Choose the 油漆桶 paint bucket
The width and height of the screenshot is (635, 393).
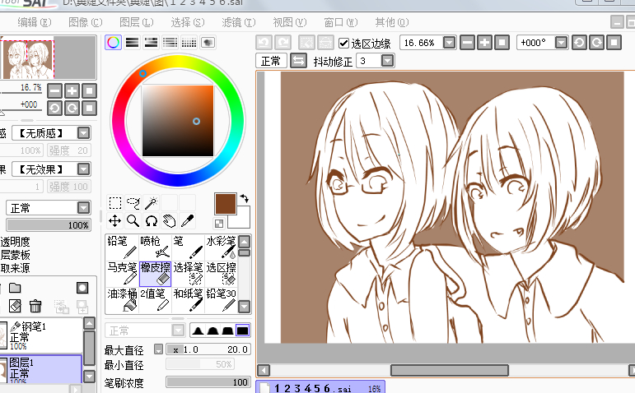122,299
